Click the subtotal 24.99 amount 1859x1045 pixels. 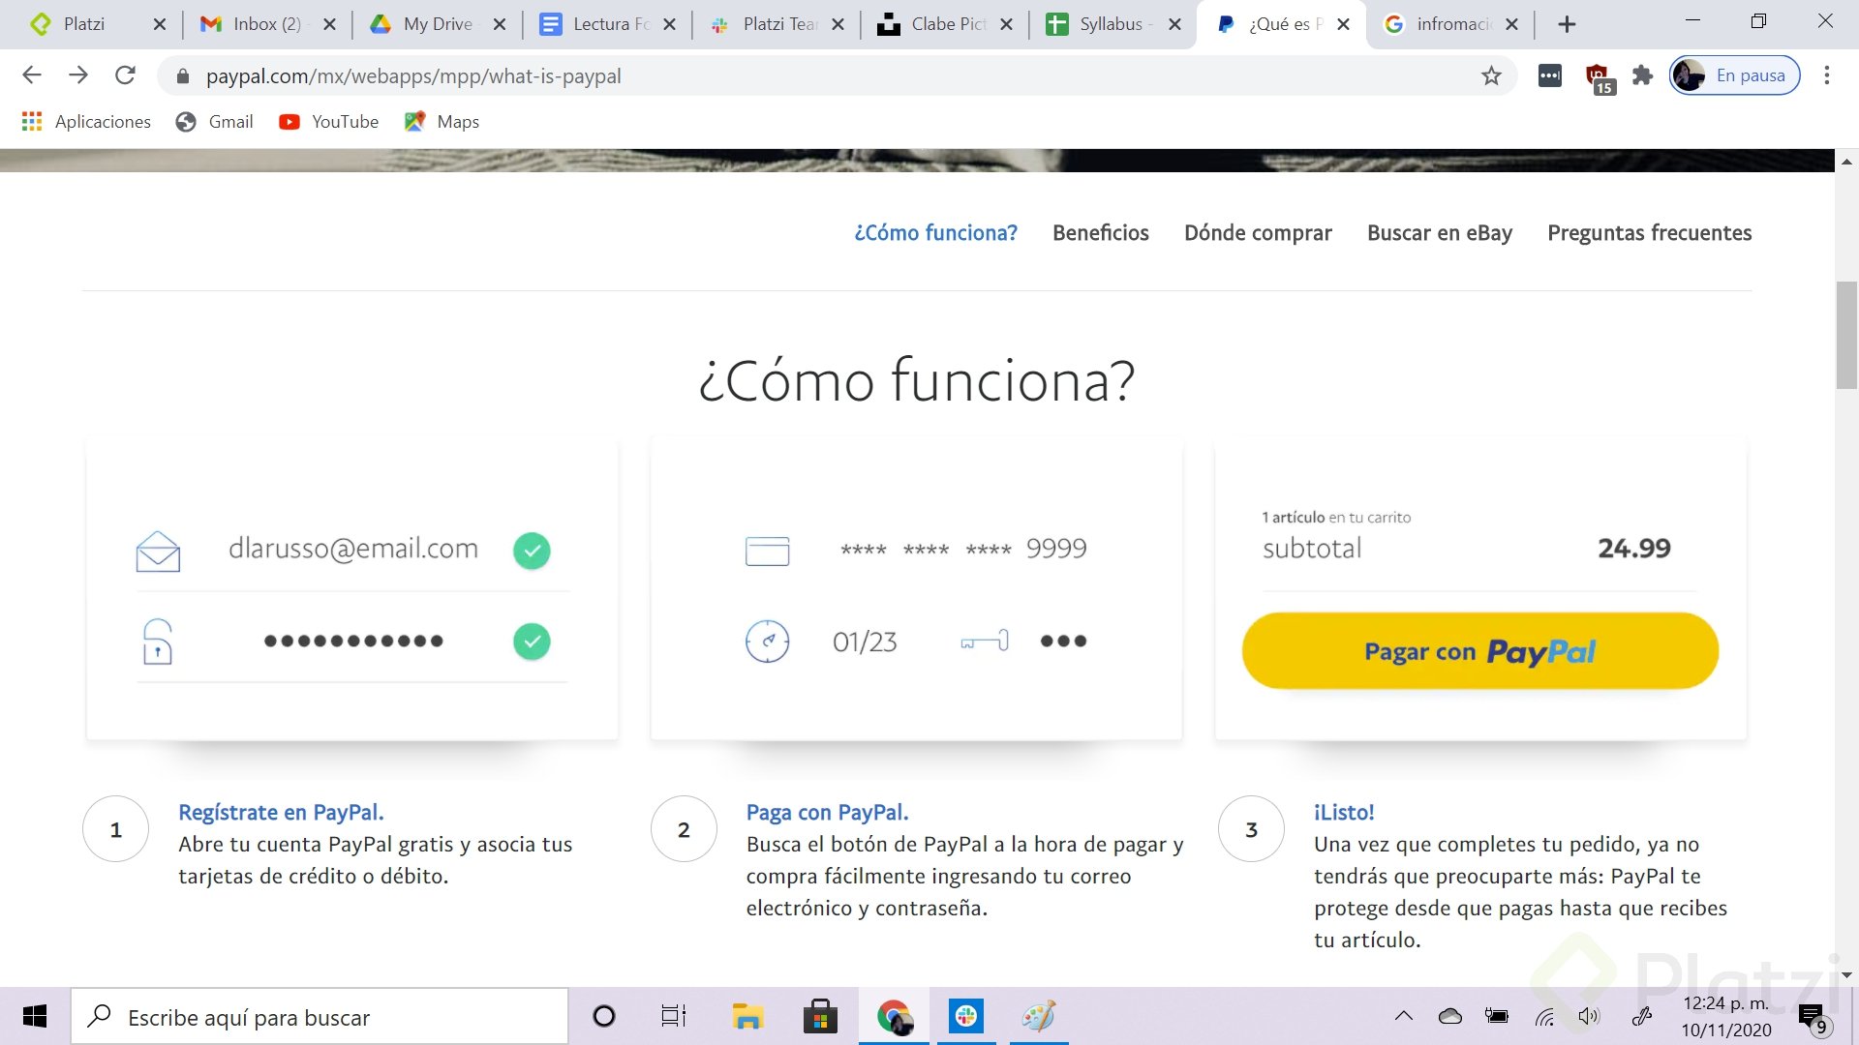1634,549
